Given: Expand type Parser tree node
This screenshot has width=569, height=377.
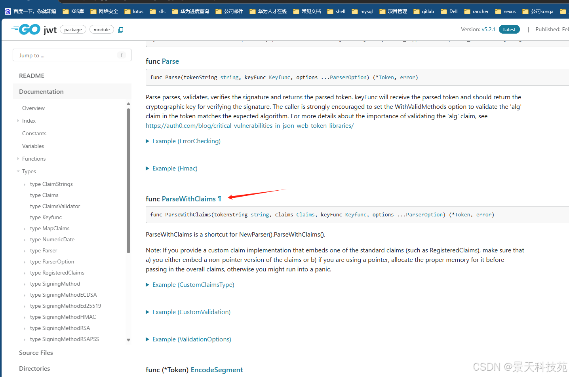Looking at the screenshot, I should tap(25, 251).
